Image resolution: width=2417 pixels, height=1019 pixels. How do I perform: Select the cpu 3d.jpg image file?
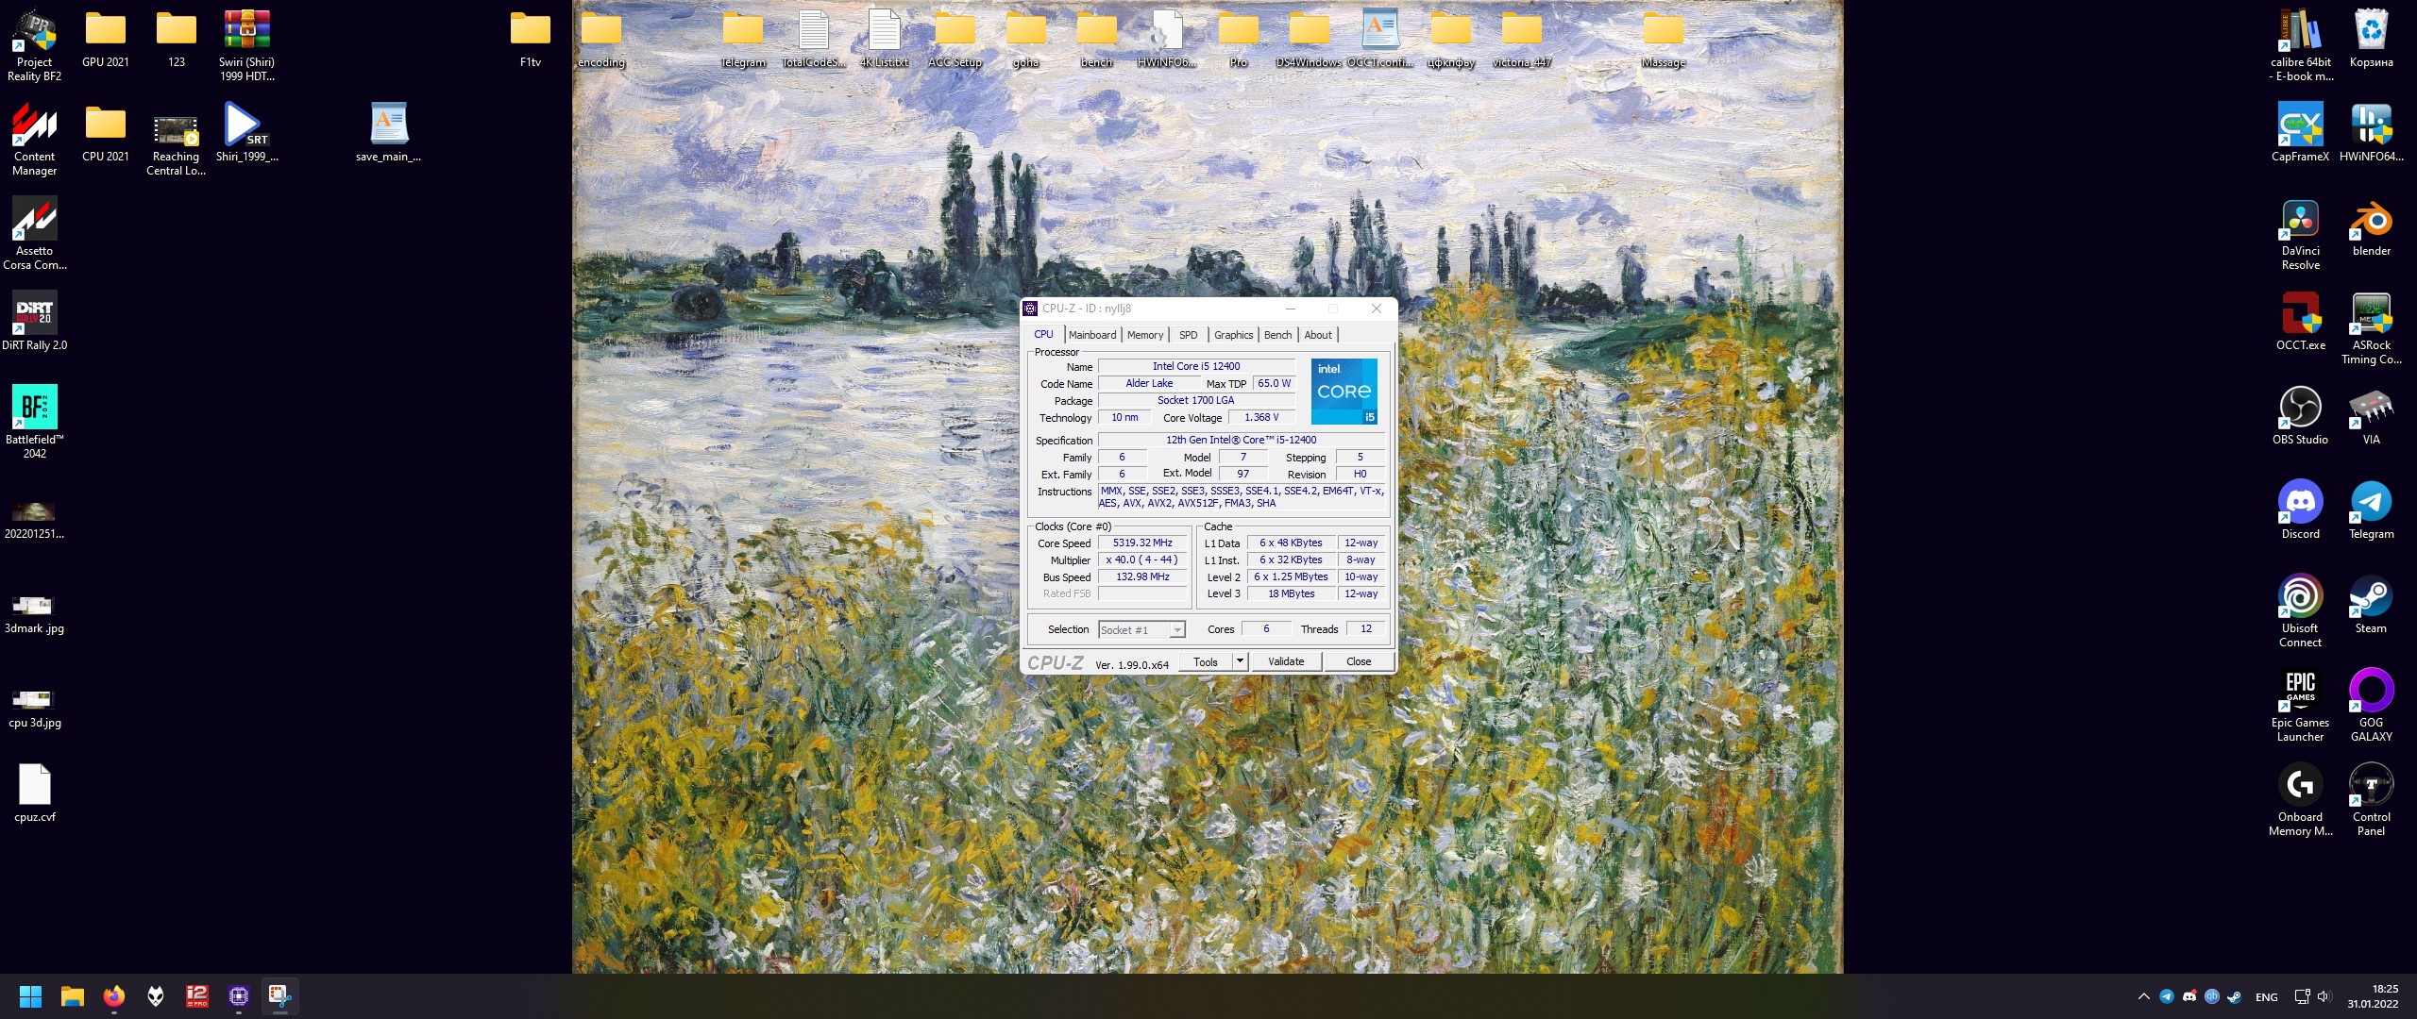(x=34, y=708)
